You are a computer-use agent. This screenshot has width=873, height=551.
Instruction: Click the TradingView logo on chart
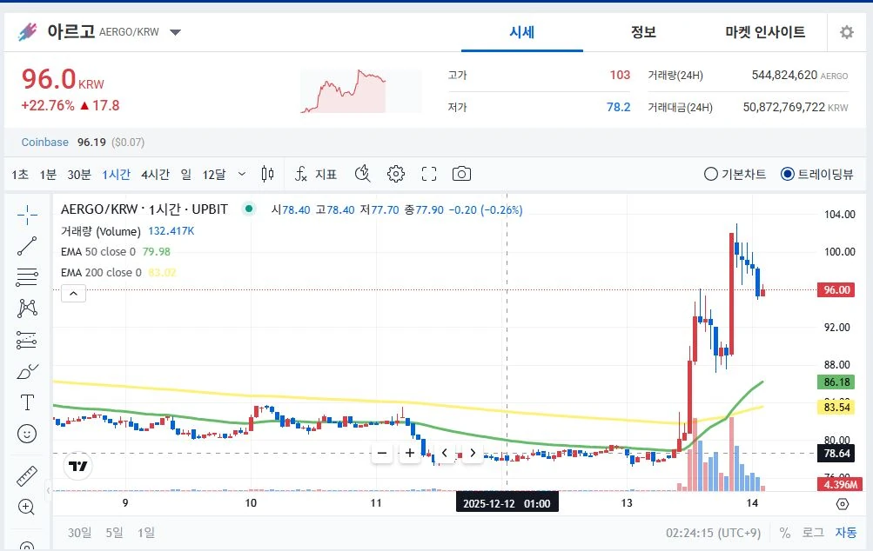(78, 465)
